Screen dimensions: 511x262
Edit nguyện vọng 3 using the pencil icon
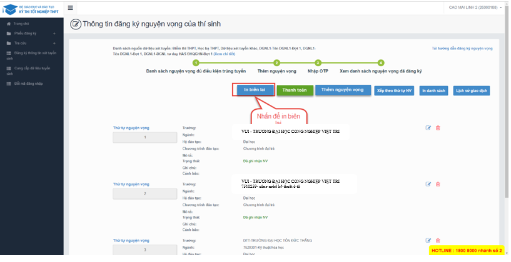[428, 240]
